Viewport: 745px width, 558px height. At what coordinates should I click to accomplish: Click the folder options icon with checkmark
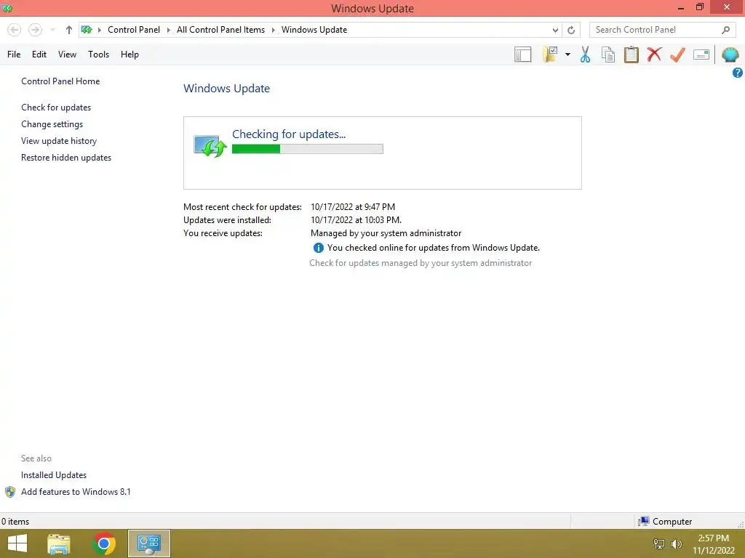[550, 54]
